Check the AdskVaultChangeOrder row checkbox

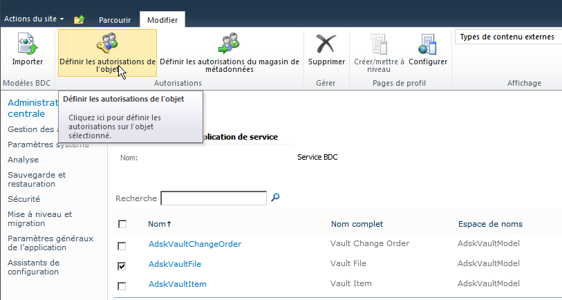point(122,245)
